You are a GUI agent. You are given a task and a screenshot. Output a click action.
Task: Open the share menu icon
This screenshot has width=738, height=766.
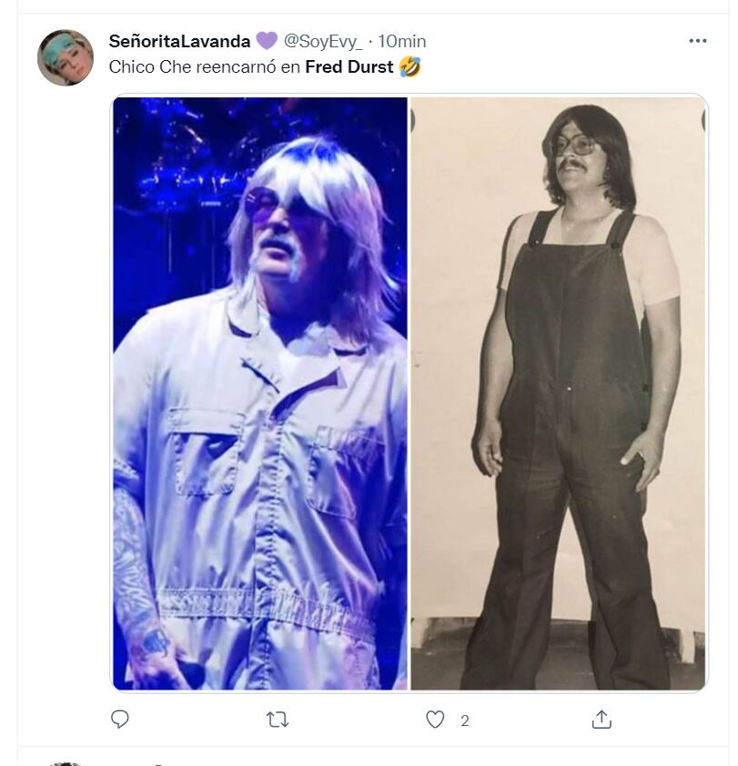pyautogui.click(x=601, y=720)
